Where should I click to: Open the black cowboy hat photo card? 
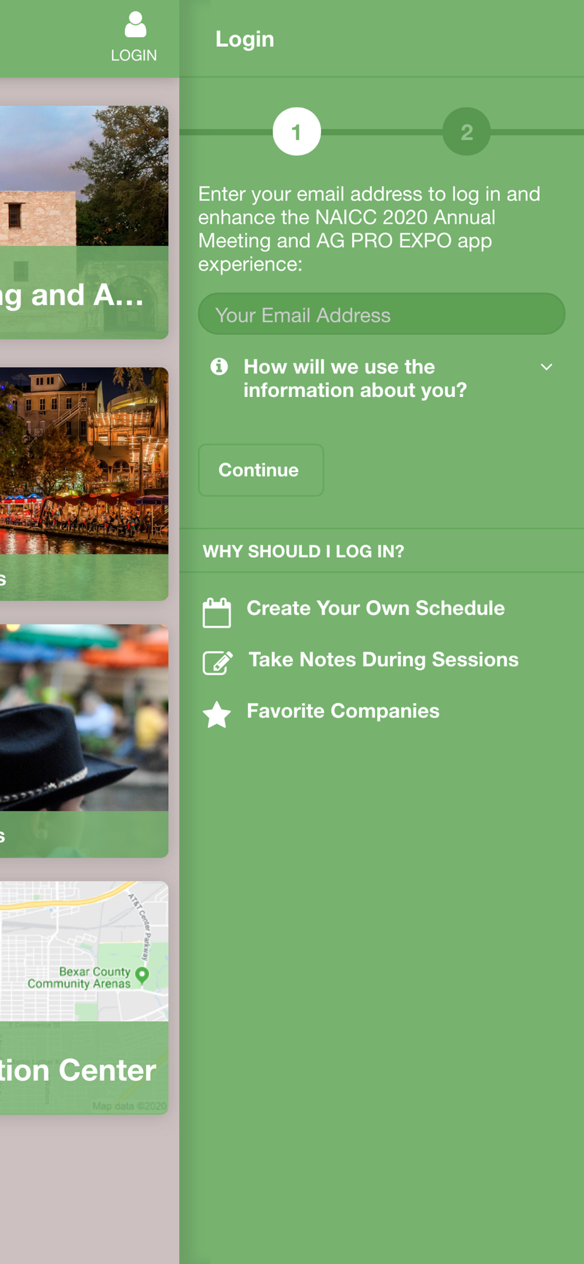(84, 741)
